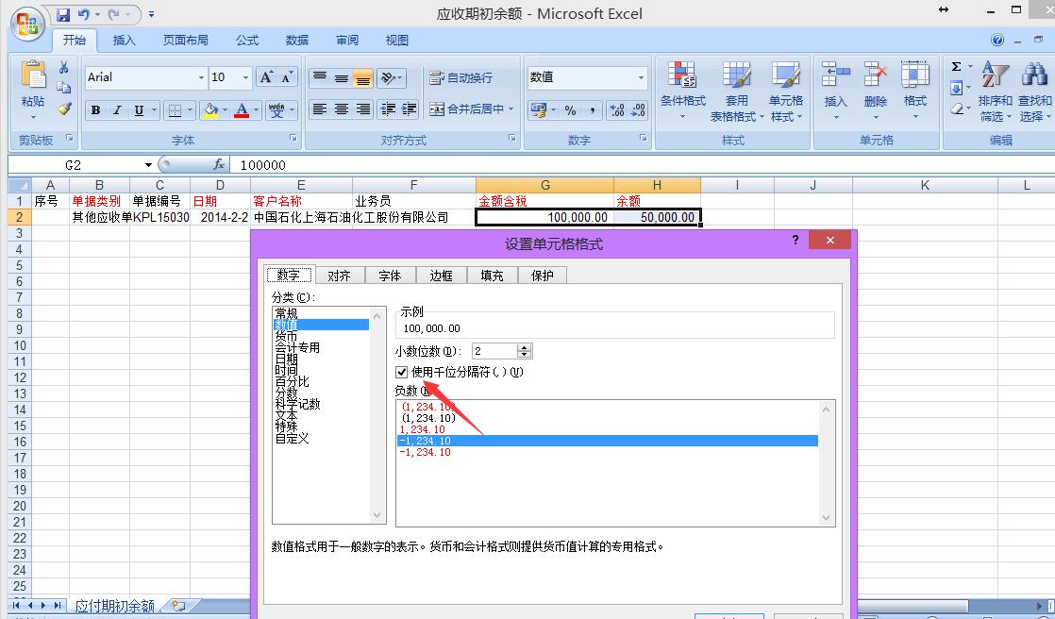
Task: Toggle the wrap text option 自动换行
Action: point(461,77)
